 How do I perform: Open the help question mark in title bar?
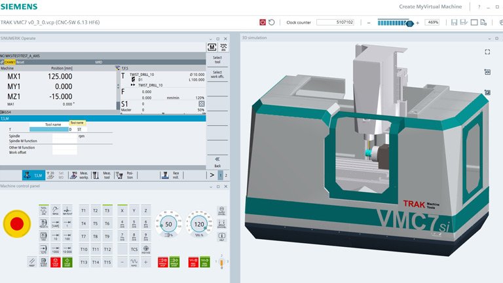pos(479,7)
